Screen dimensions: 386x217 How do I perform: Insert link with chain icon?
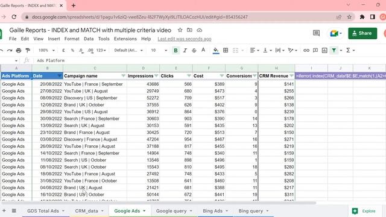306,51
